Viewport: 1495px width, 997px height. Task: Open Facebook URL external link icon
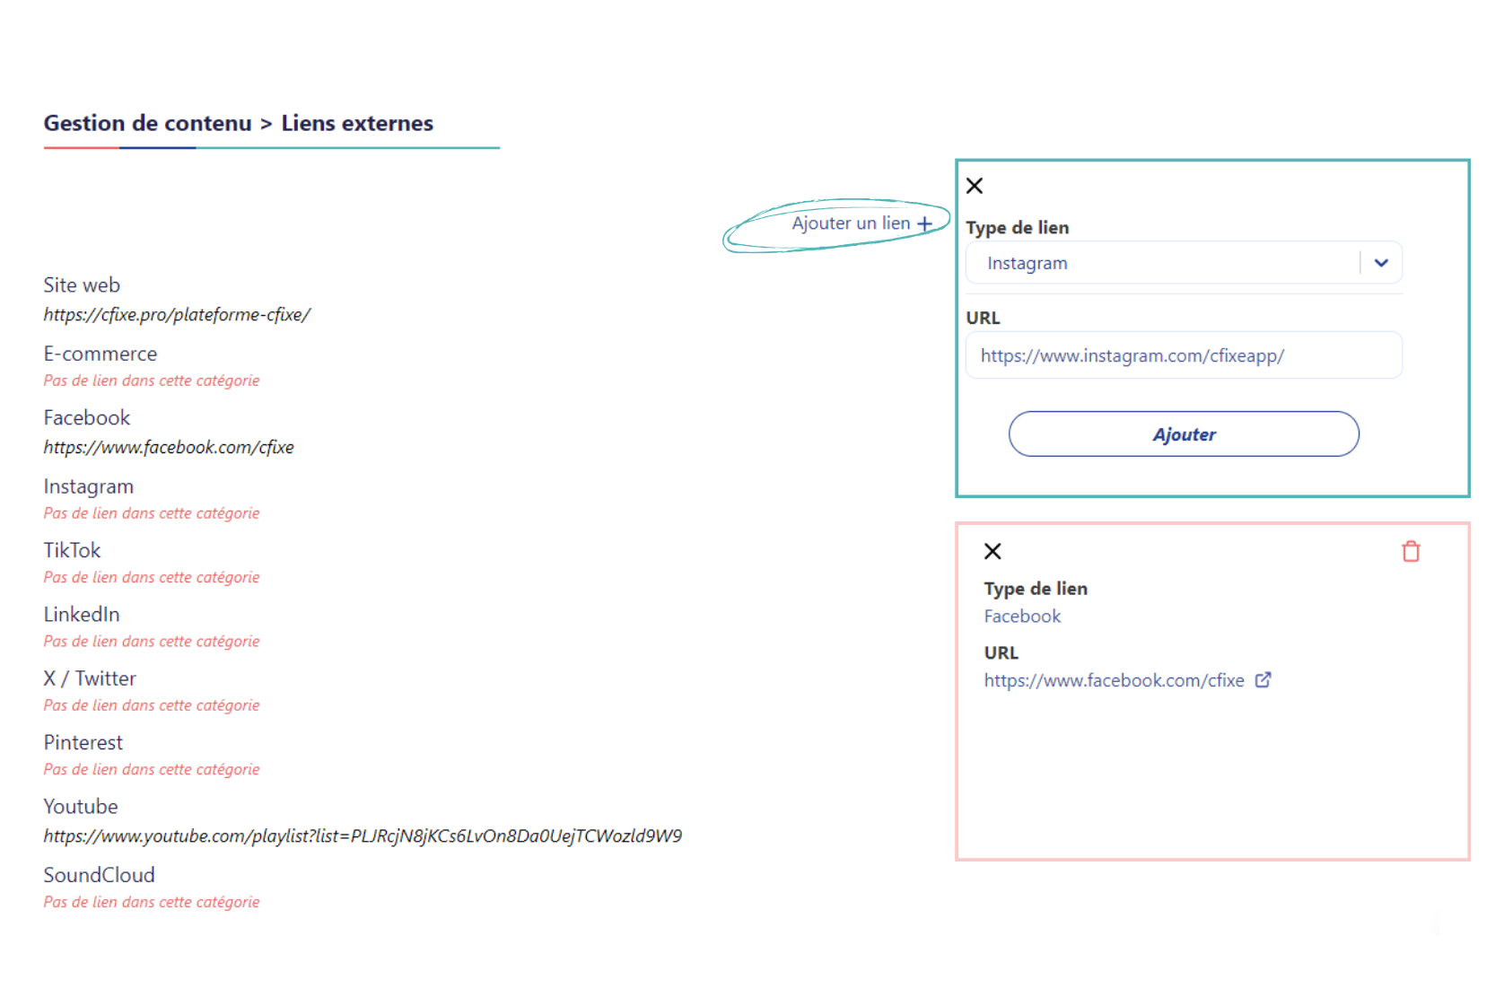click(x=1263, y=680)
